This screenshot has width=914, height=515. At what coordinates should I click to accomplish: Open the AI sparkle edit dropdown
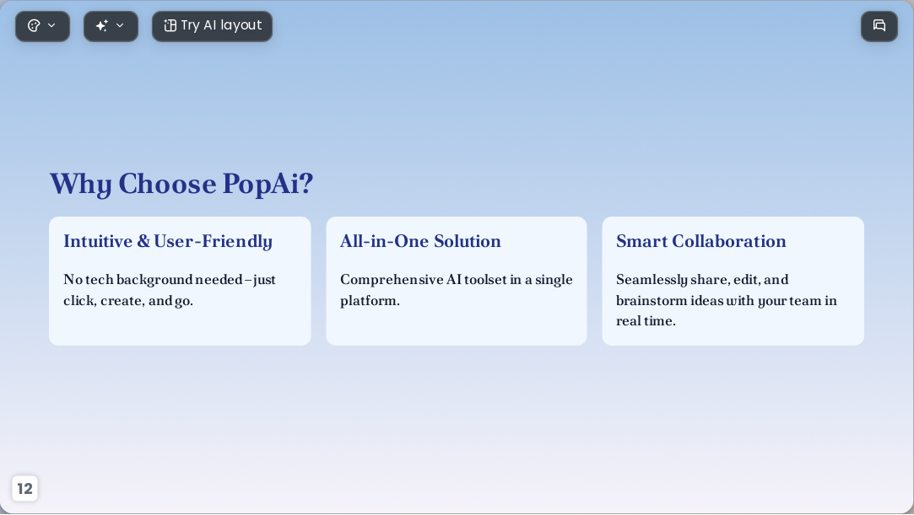coord(111,26)
